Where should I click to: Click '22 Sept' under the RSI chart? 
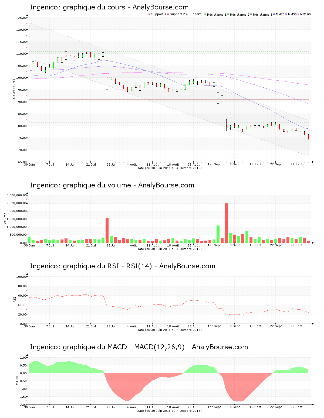coord(276,326)
